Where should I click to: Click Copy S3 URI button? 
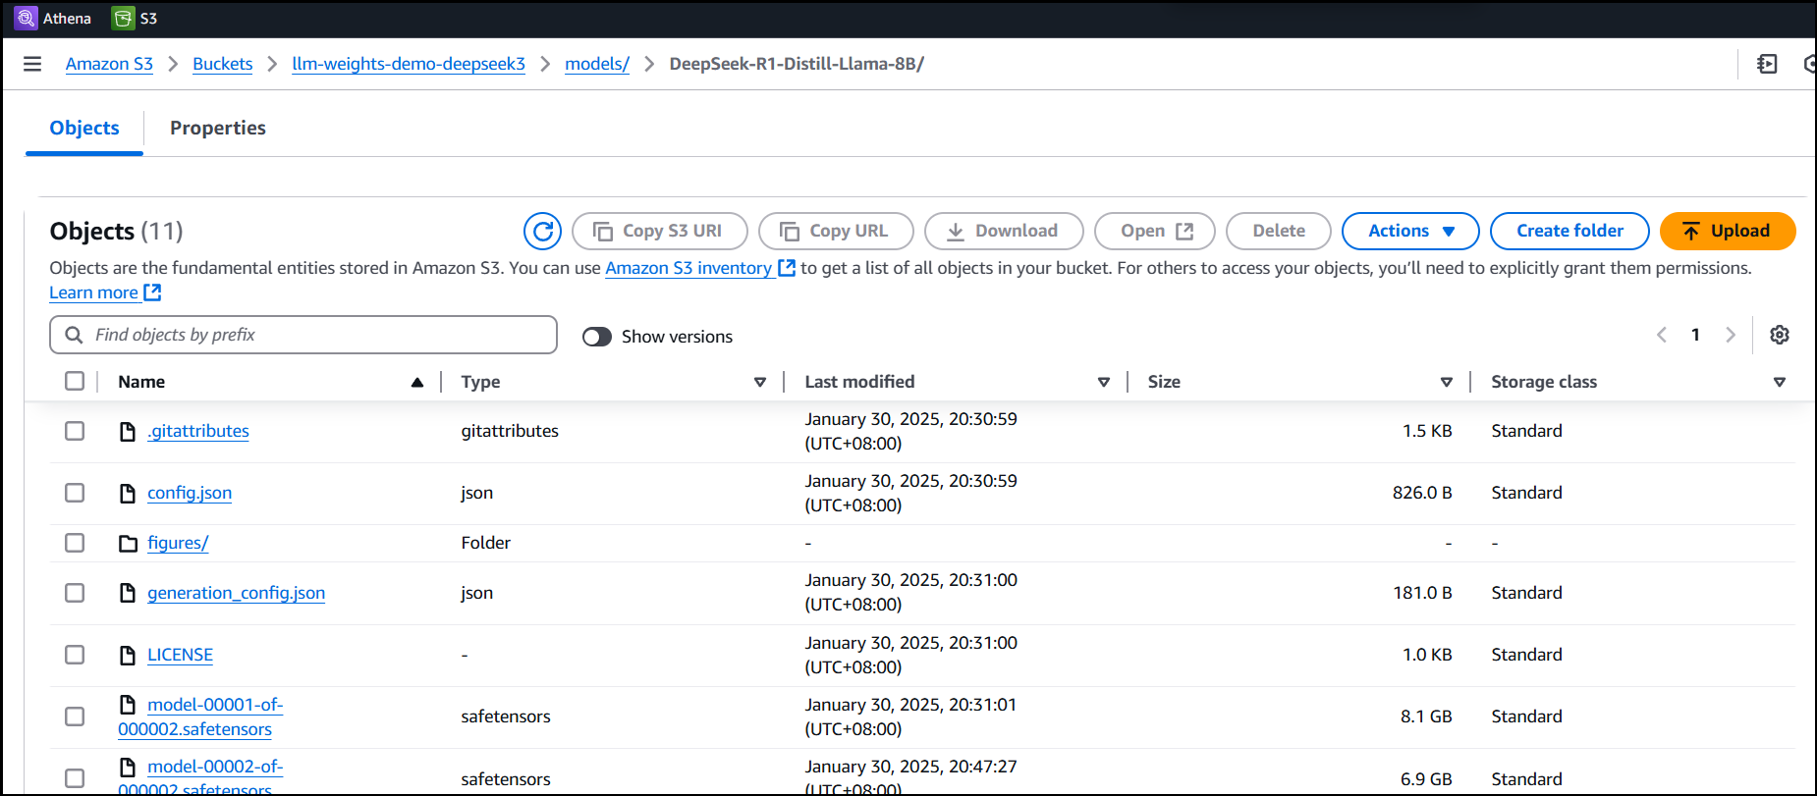pos(660,231)
